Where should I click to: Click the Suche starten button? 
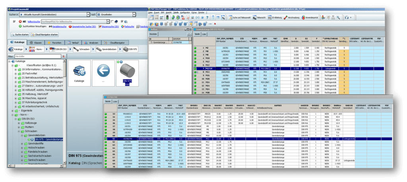click(20, 34)
